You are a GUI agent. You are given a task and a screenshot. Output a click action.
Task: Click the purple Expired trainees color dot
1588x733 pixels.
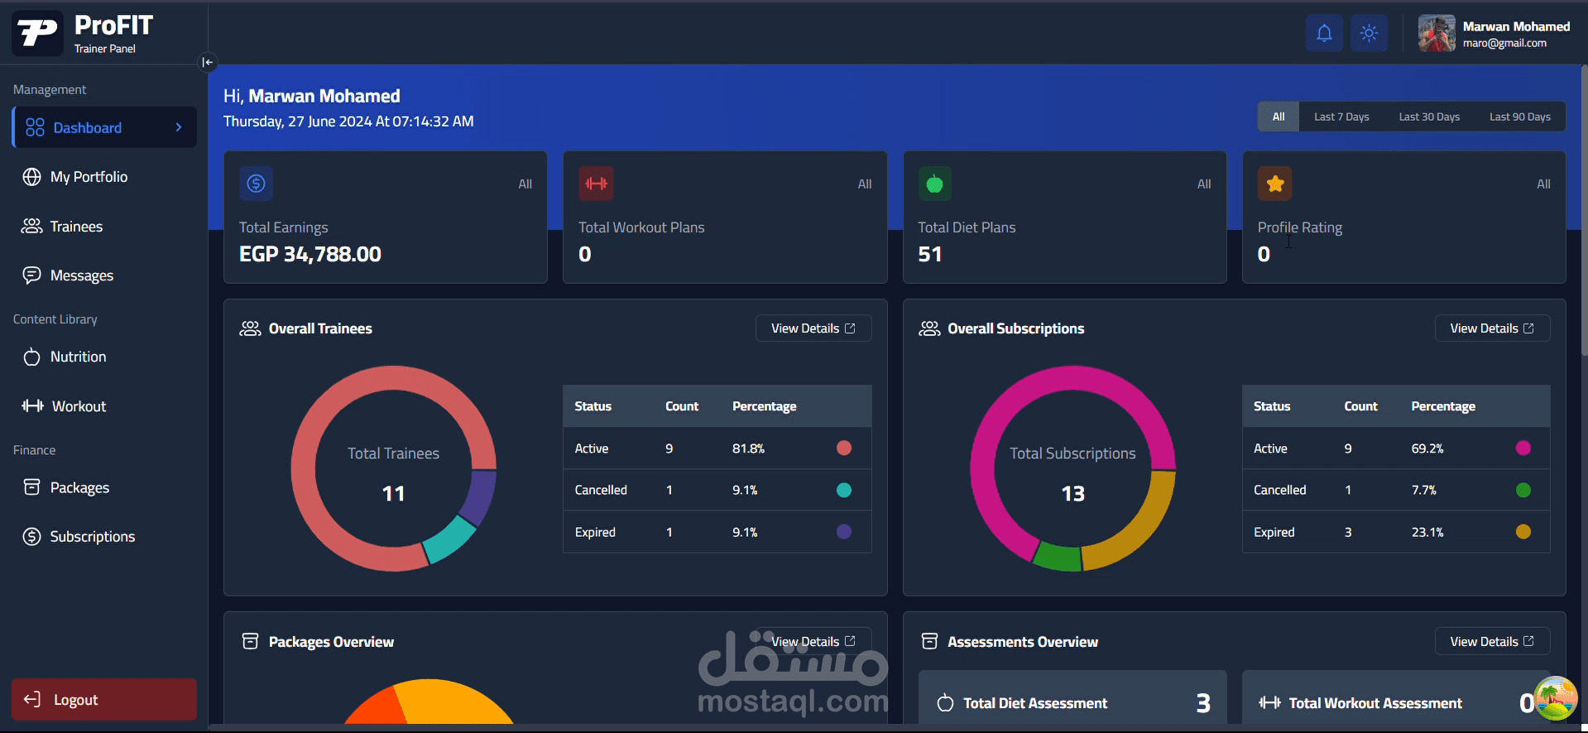844,532
